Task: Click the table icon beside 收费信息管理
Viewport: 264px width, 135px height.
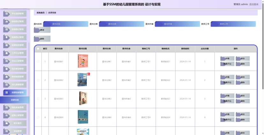Action: click(7, 45)
